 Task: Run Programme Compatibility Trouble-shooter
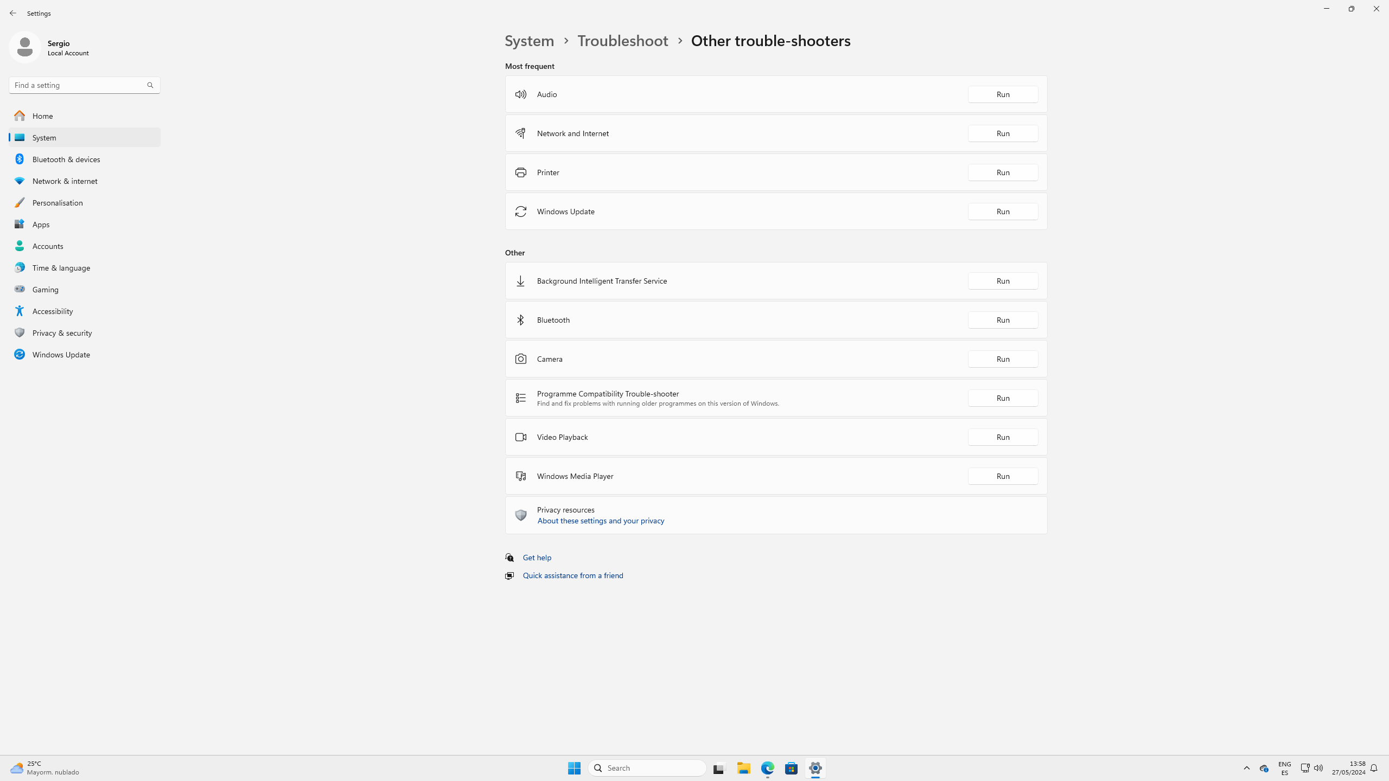(1003, 398)
